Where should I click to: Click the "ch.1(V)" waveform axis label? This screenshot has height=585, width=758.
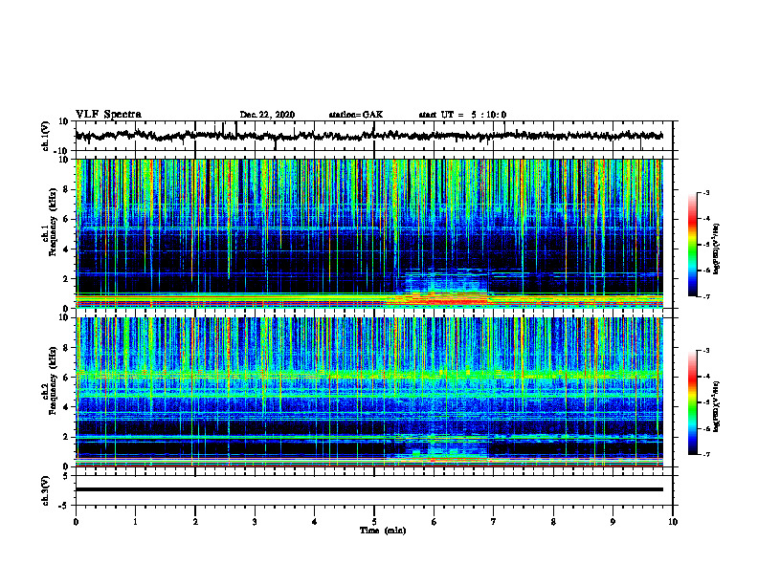point(46,136)
